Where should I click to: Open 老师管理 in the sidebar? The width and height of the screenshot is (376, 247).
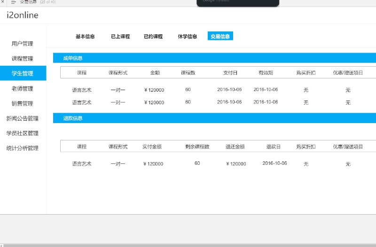point(22,89)
